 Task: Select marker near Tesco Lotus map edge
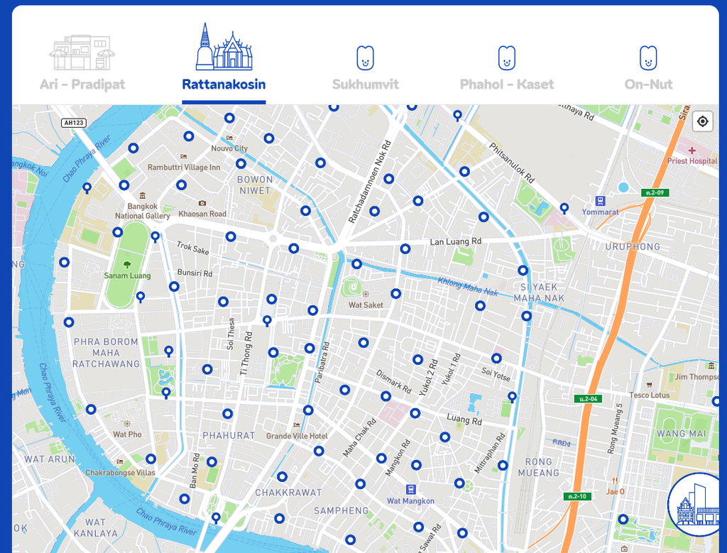point(716,401)
